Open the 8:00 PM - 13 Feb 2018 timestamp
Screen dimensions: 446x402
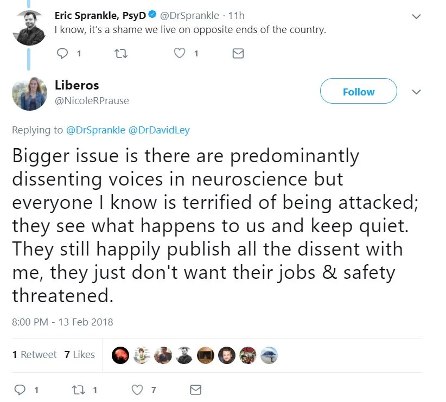pyautogui.click(x=62, y=322)
